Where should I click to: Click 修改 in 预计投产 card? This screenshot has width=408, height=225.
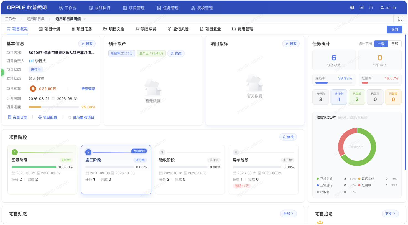click(176, 53)
